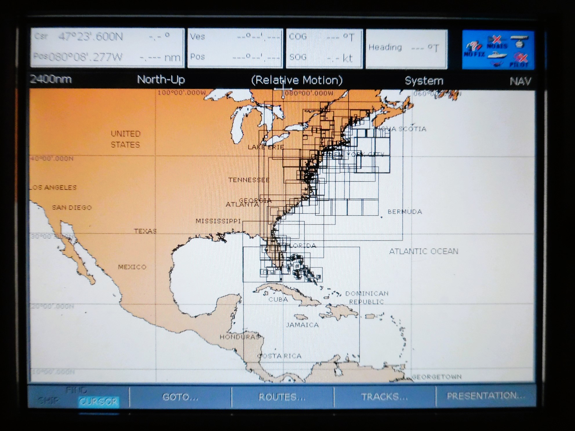Open the PRESENTATION... softkey menu
This screenshot has width=575, height=431.
pyautogui.click(x=486, y=396)
